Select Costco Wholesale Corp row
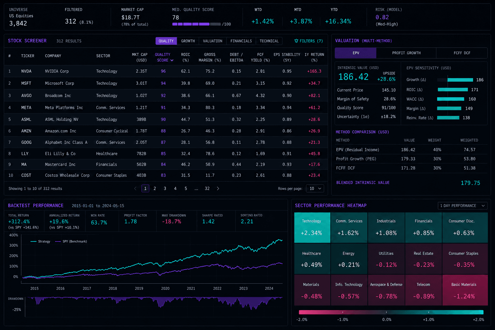The width and height of the screenshot is (495, 330). [166, 175]
